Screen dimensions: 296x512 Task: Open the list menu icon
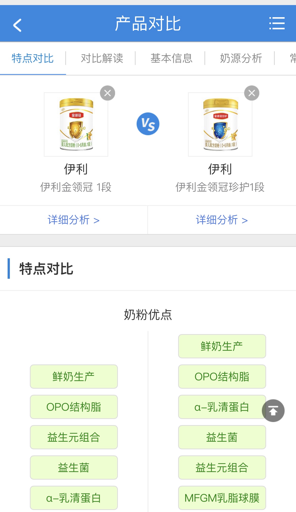coord(277,24)
